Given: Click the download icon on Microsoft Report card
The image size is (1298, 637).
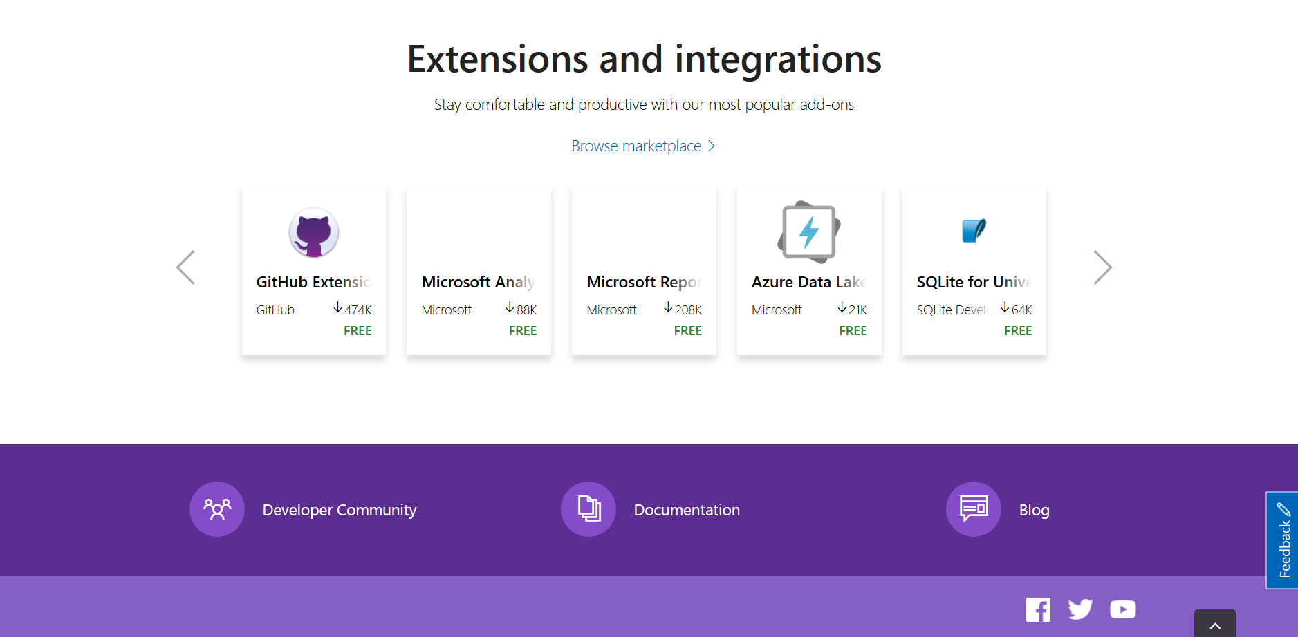Looking at the screenshot, I should (668, 309).
